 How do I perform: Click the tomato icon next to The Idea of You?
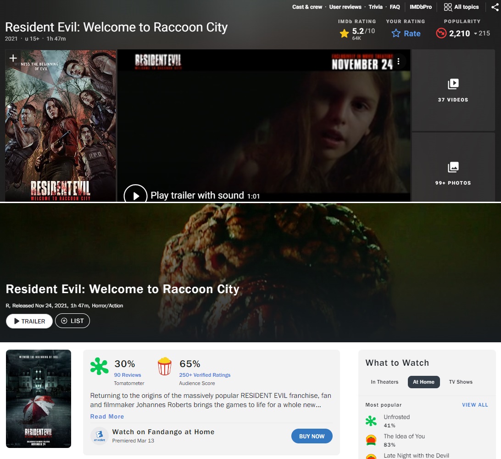(x=371, y=440)
